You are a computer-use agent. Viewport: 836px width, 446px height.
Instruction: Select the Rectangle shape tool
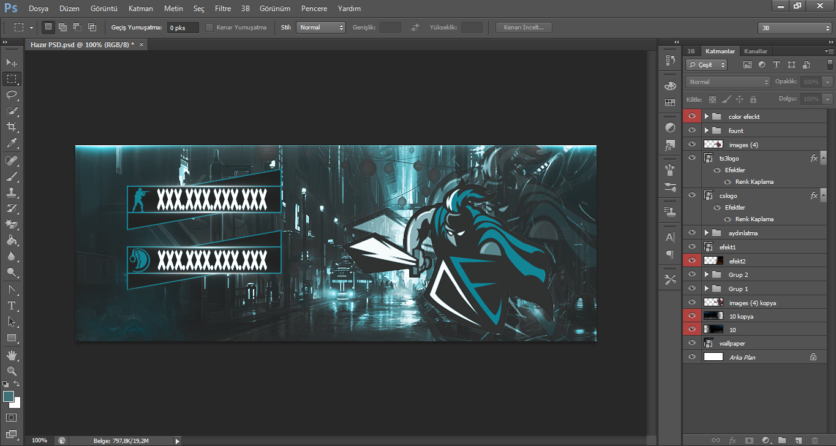[x=12, y=337]
